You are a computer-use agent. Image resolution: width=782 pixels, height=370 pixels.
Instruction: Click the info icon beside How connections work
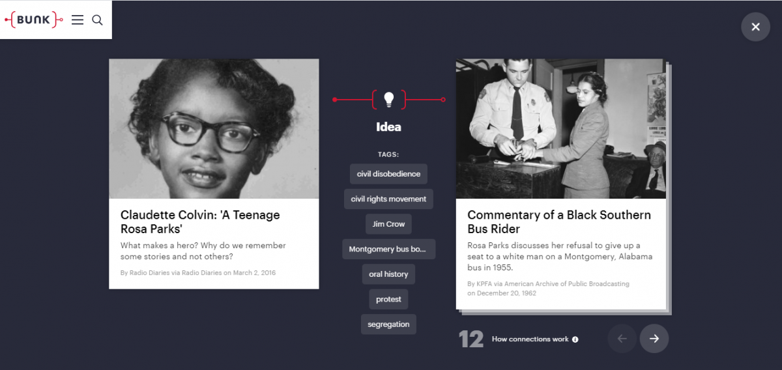click(575, 339)
